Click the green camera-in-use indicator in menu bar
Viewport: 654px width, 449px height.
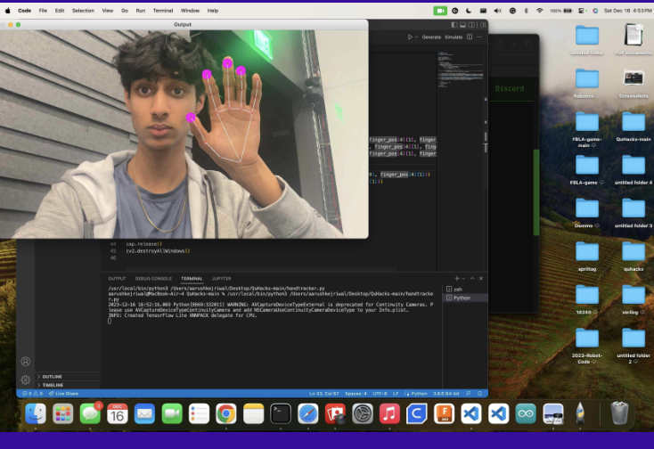click(440, 11)
